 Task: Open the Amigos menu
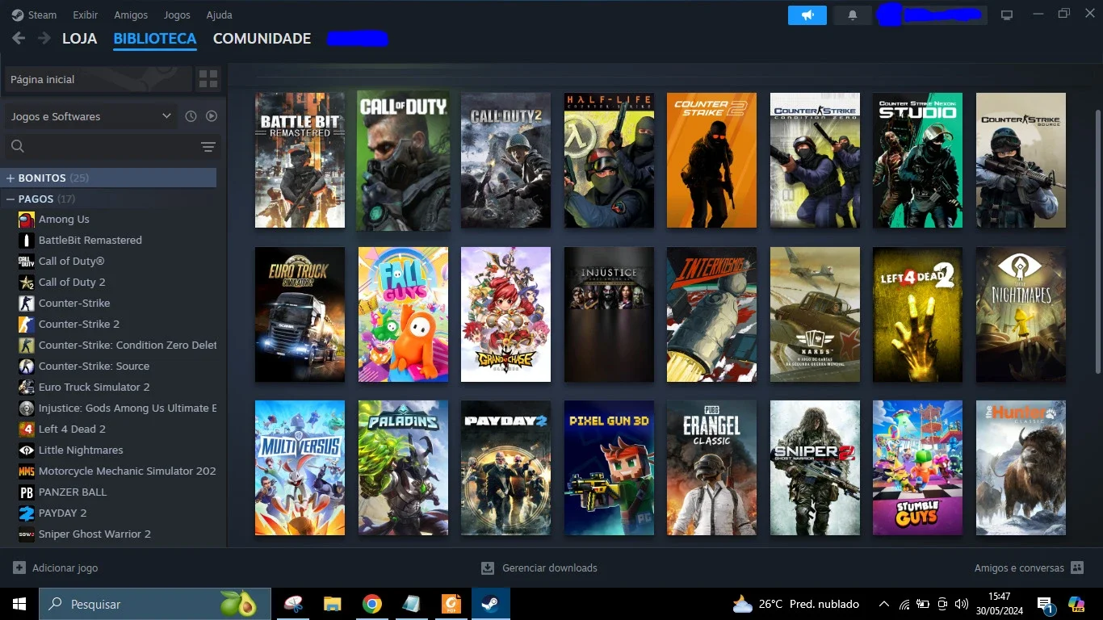point(131,15)
